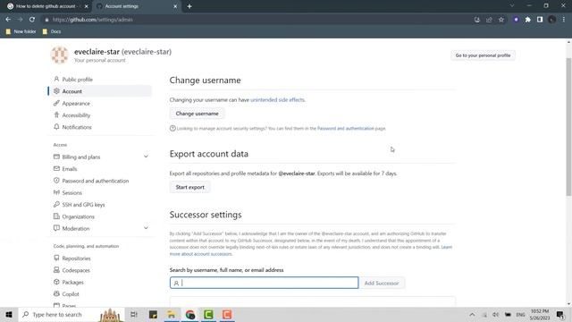Open File Explorer from taskbar
Screen dimensions: 572x322
pos(172,314)
